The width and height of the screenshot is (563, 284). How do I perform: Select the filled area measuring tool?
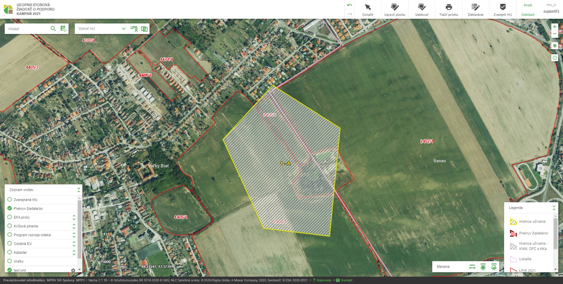[x=483, y=267]
